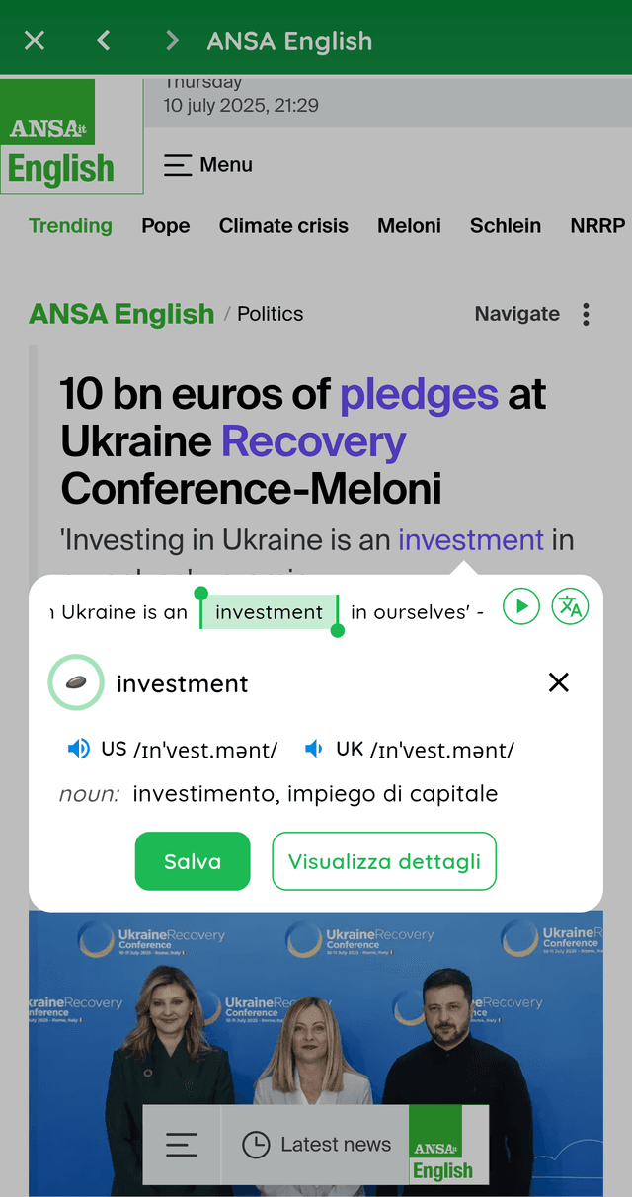The image size is (632, 1197).
Task: Open Latest news from bottom bar
Action: [317, 1145]
